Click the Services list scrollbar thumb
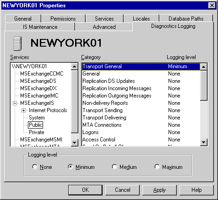Screen dimensions: 218x200 tap(75, 101)
